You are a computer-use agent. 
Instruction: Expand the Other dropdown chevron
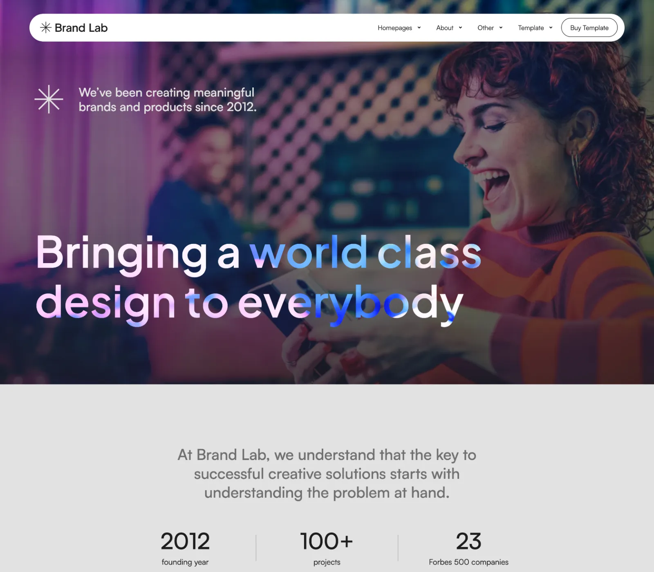pyautogui.click(x=501, y=28)
